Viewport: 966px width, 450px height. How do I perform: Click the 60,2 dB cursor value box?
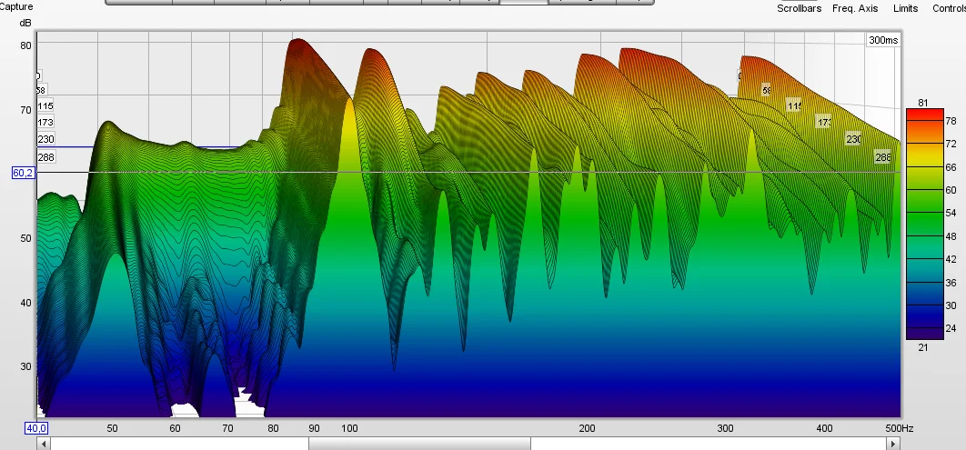coord(24,173)
